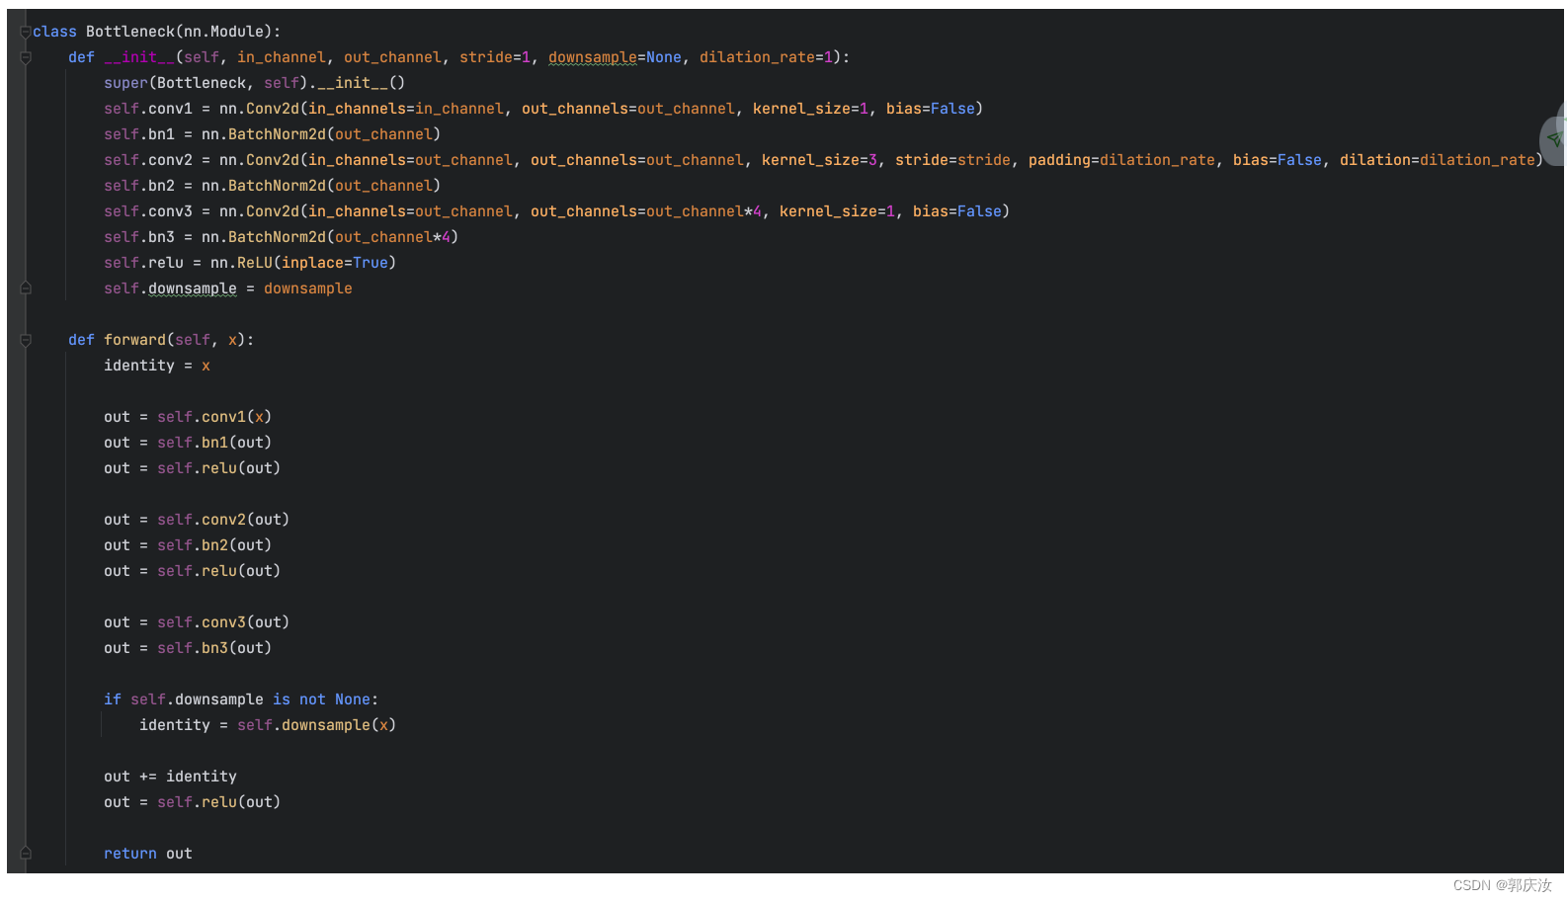Click 'kernel_size=1' in the self.conv1 line
The height and width of the screenshot is (902, 1567).
tap(810, 109)
